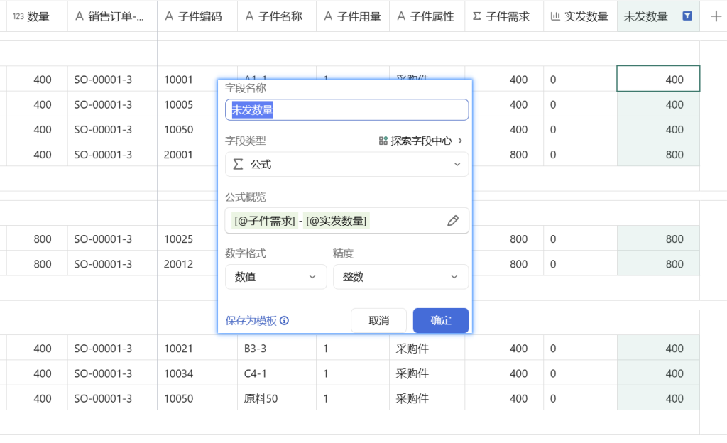Click the formula preview box

click(x=346, y=221)
